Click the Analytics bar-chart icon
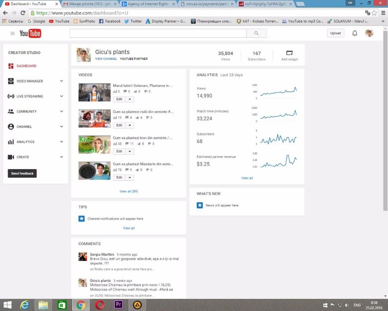This screenshot has height=311, width=388. click(x=11, y=141)
